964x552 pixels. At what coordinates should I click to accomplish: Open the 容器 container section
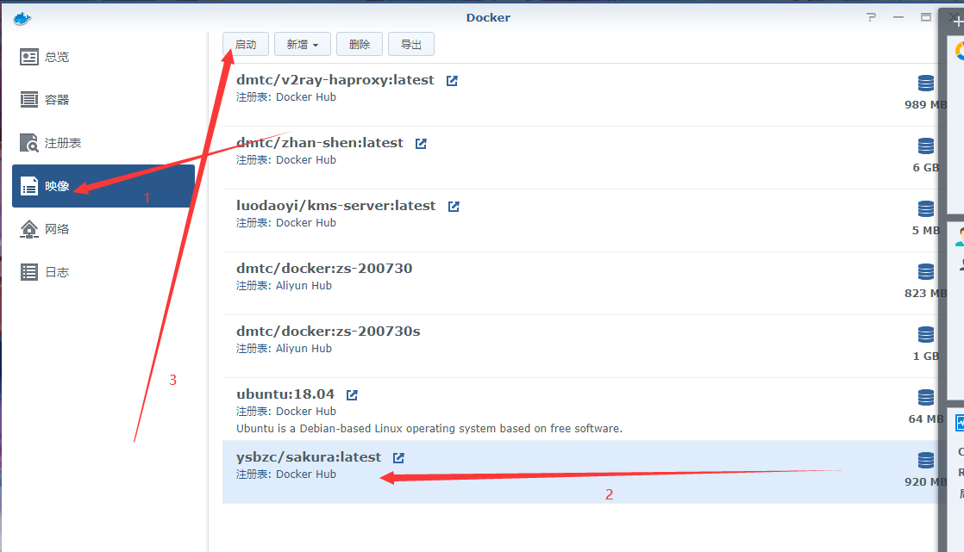[56, 100]
